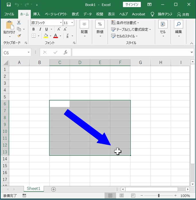Open クリップボード dialog launcher
Image resolution: width=196 pixels, height=200 pixels.
click(x=26, y=43)
